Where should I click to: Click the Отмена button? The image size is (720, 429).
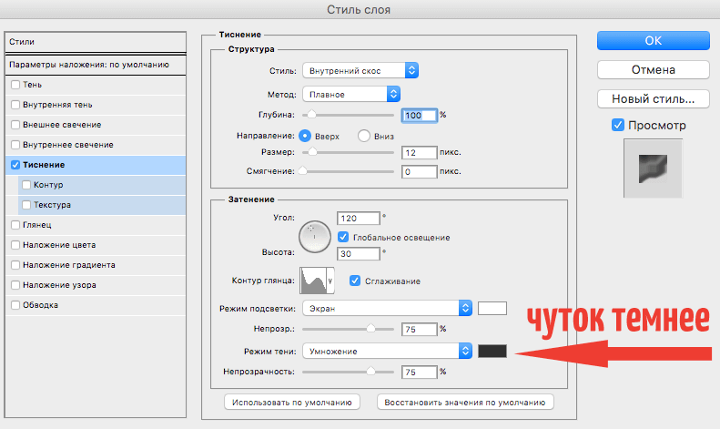click(x=652, y=70)
